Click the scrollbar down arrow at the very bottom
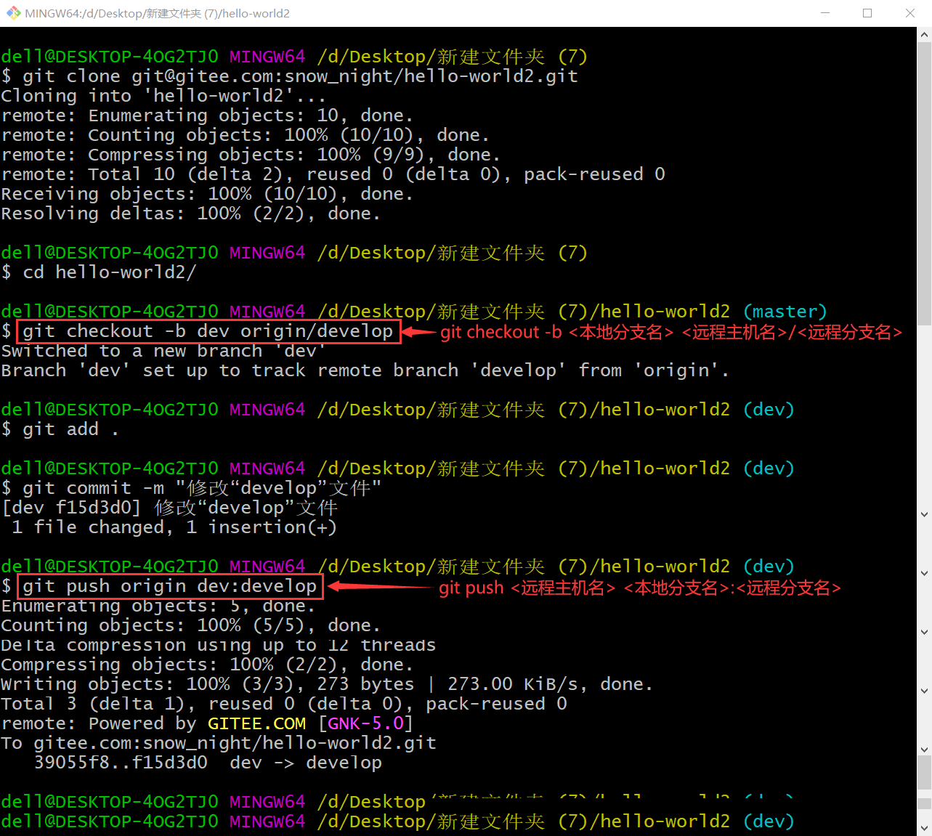The image size is (932, 836). pos(924,828)
